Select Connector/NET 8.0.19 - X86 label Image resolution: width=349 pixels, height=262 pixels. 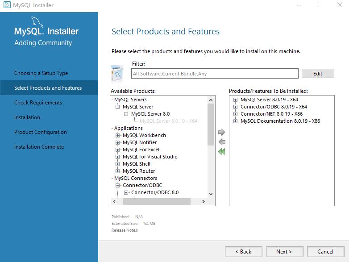point(271,114)
